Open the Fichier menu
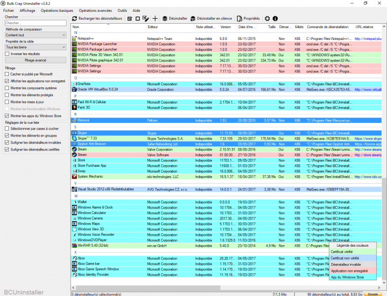Screen dimensions: 387x296 9,11
